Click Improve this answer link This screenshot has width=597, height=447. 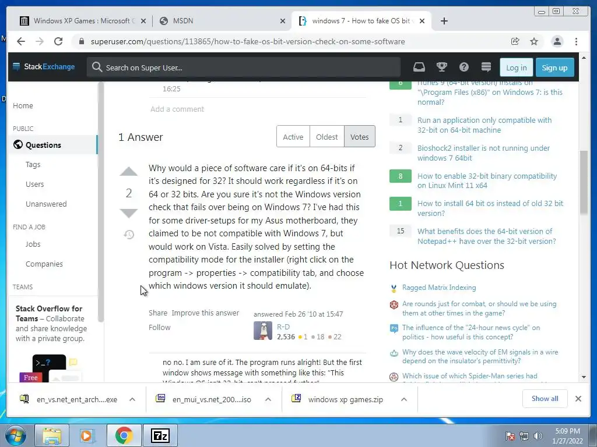tap(205, 313)
